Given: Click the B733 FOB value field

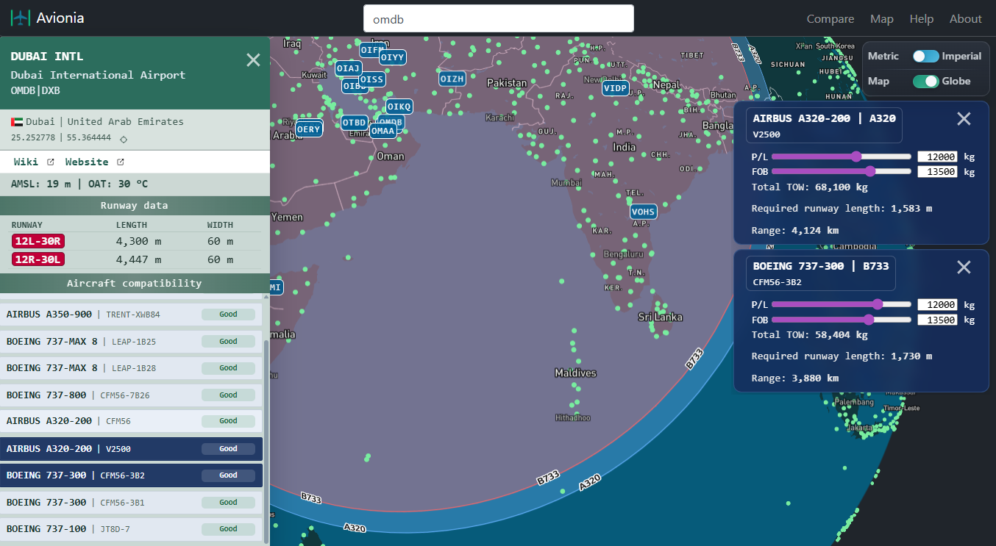Looking at the screenshot, I should (x=938, y=320).
